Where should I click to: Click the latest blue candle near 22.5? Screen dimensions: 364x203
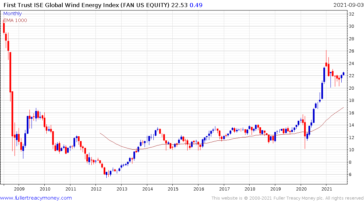click(x=344, y=74)
